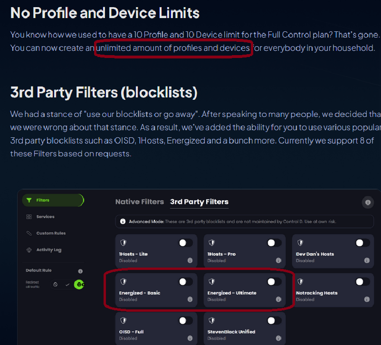Click the StevenBlack Unified filter name
Screen dimensions: 381x345
[231, 332]
